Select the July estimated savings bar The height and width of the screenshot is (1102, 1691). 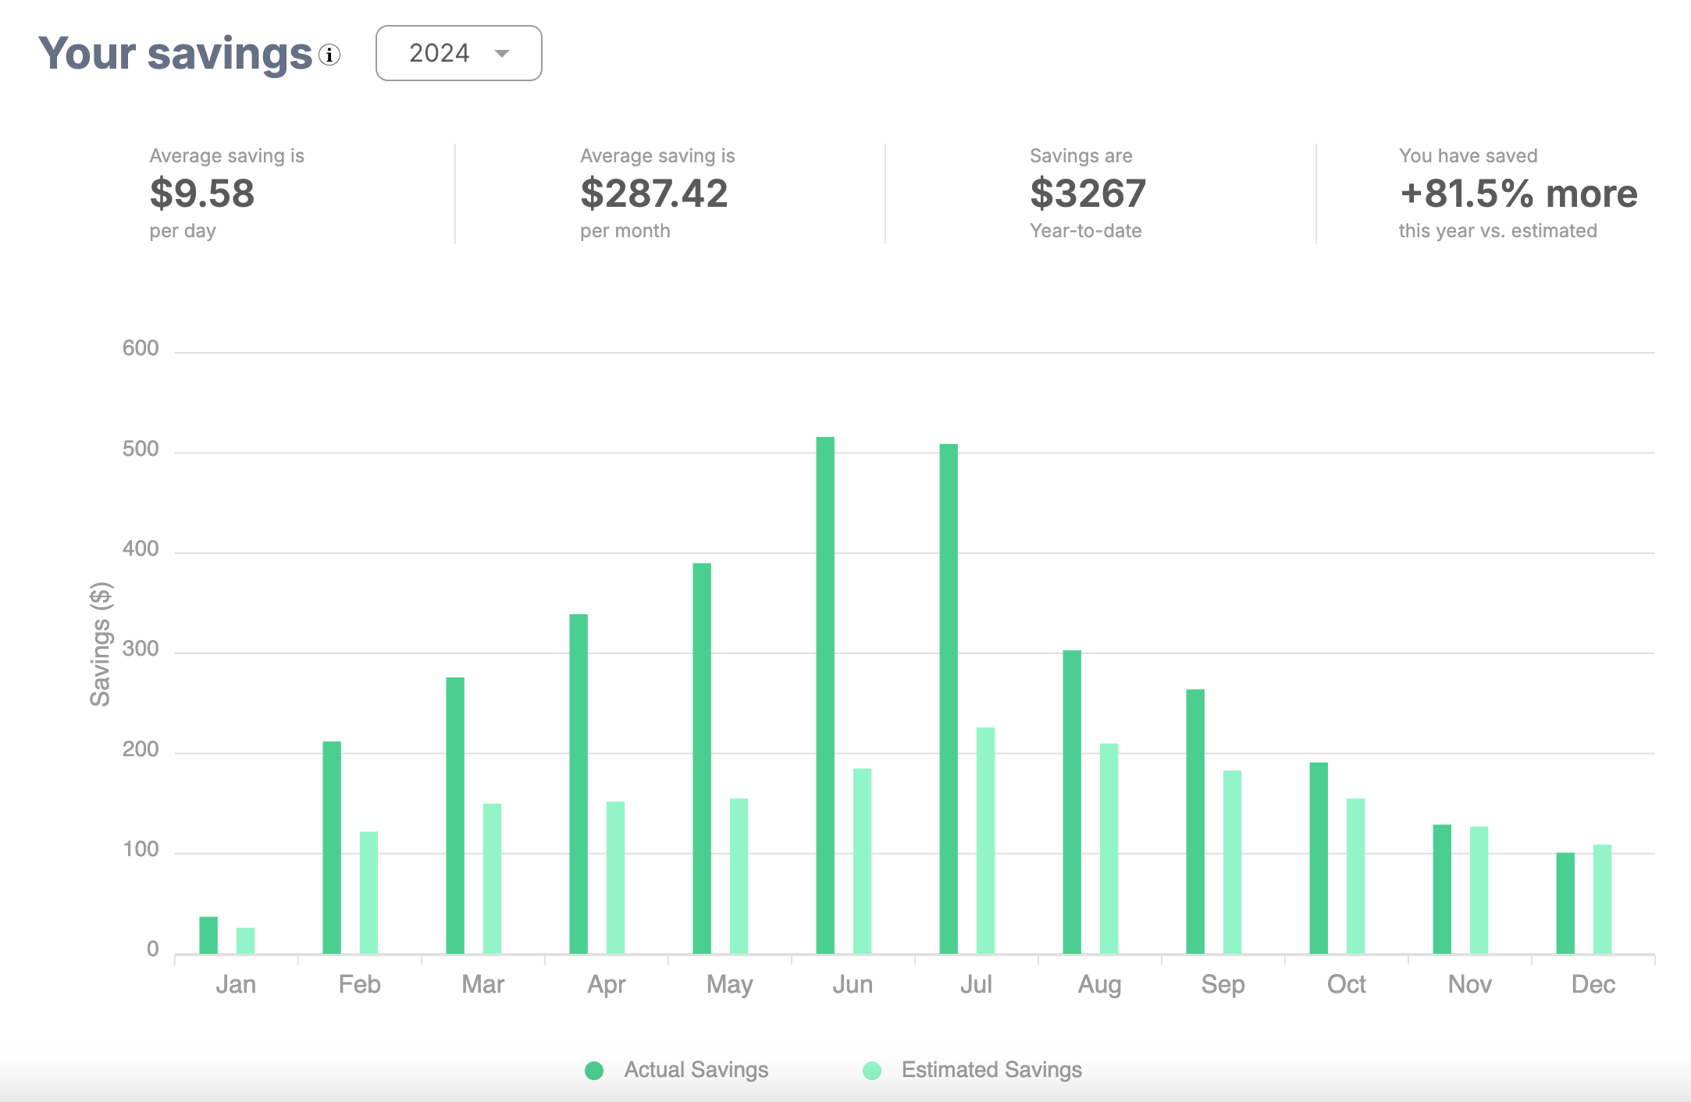tap(985, 840)
